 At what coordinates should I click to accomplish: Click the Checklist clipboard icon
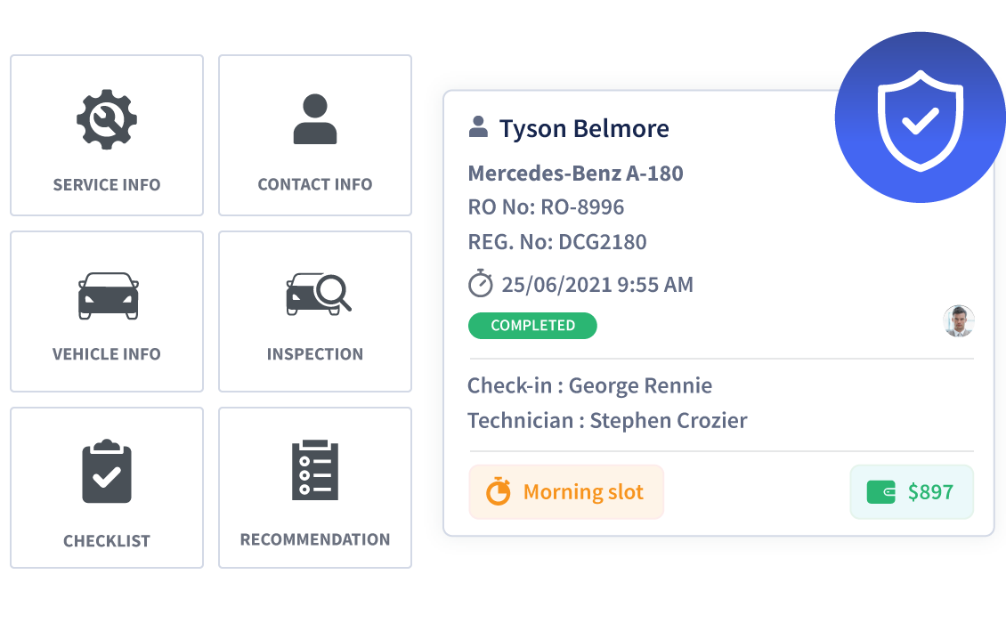point(107,472)
